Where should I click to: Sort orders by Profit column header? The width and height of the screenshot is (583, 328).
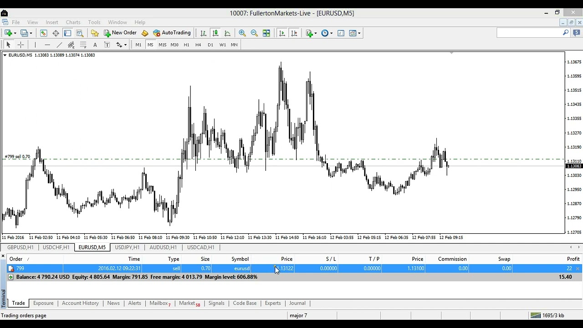pos(573,259)
